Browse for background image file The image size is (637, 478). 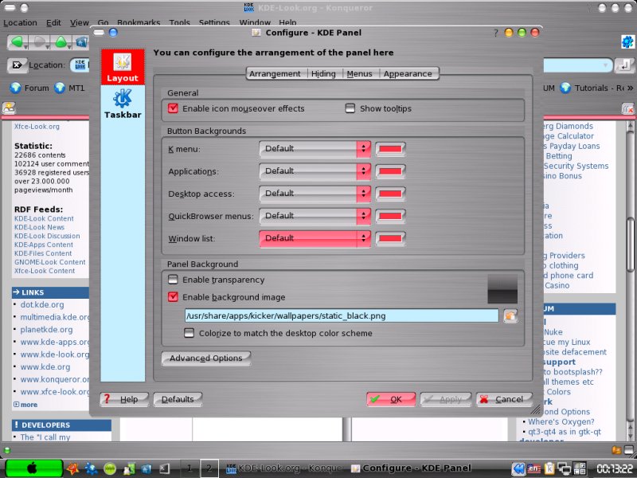tap(510, 315)
